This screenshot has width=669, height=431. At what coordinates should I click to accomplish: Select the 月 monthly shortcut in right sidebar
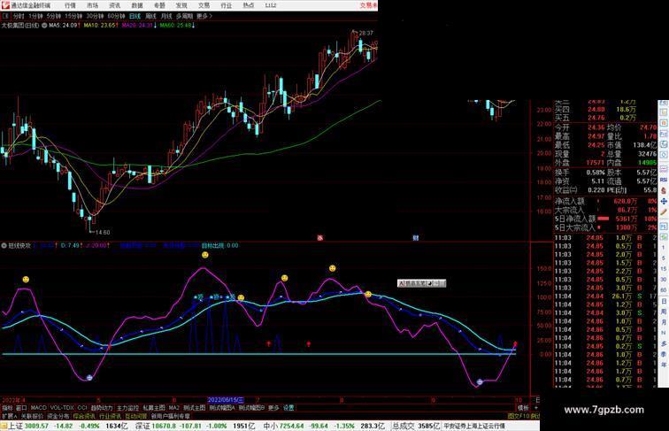click(664, 322)
